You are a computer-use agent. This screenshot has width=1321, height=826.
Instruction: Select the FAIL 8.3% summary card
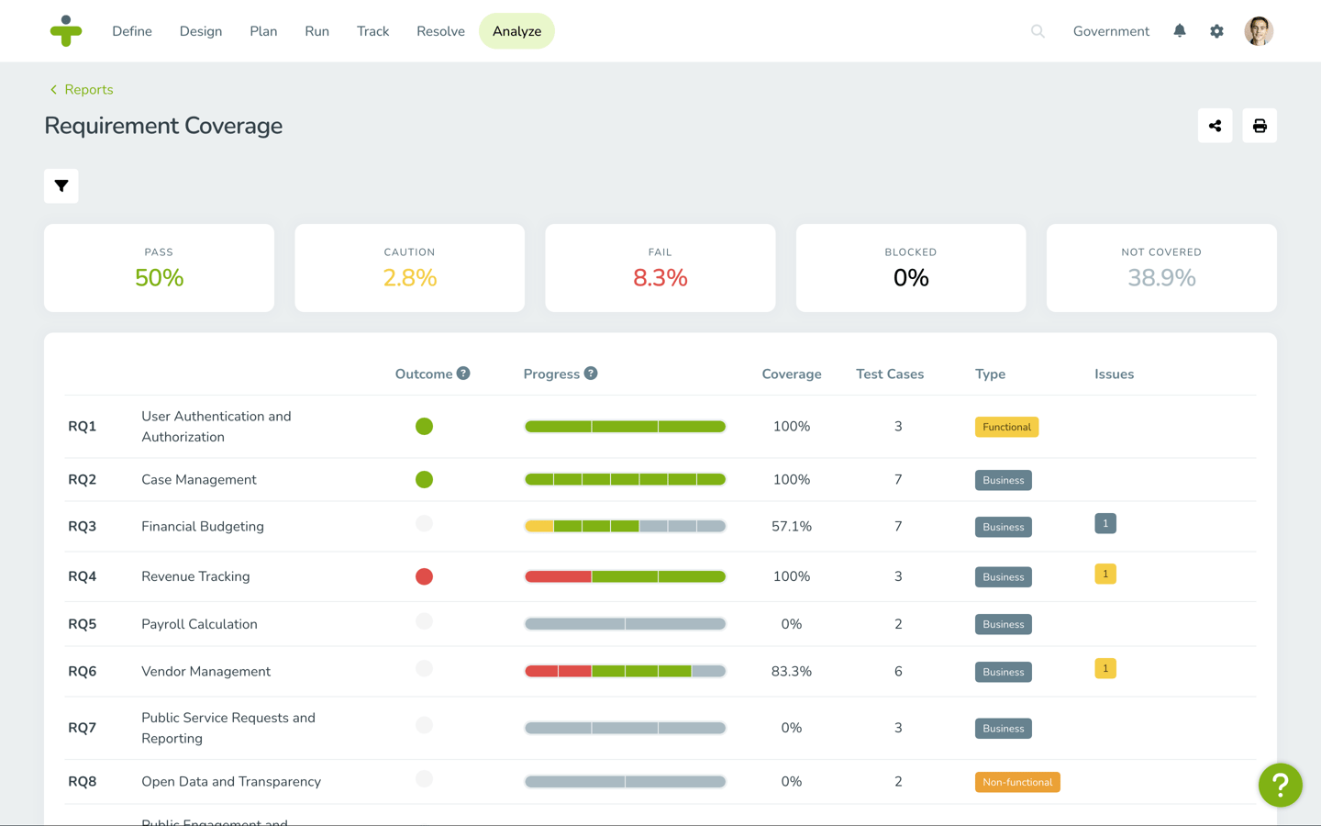(x=660, y=268)
